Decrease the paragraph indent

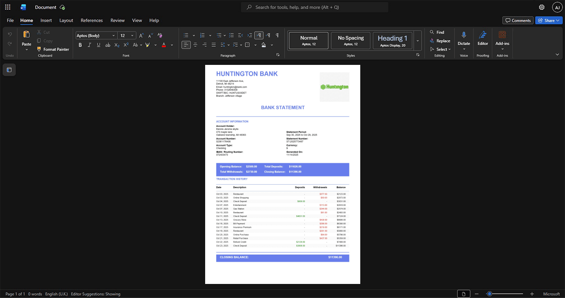[240, 35]
